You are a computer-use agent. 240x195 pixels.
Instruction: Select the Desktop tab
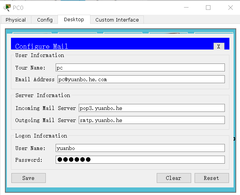(x=74, y=20)
